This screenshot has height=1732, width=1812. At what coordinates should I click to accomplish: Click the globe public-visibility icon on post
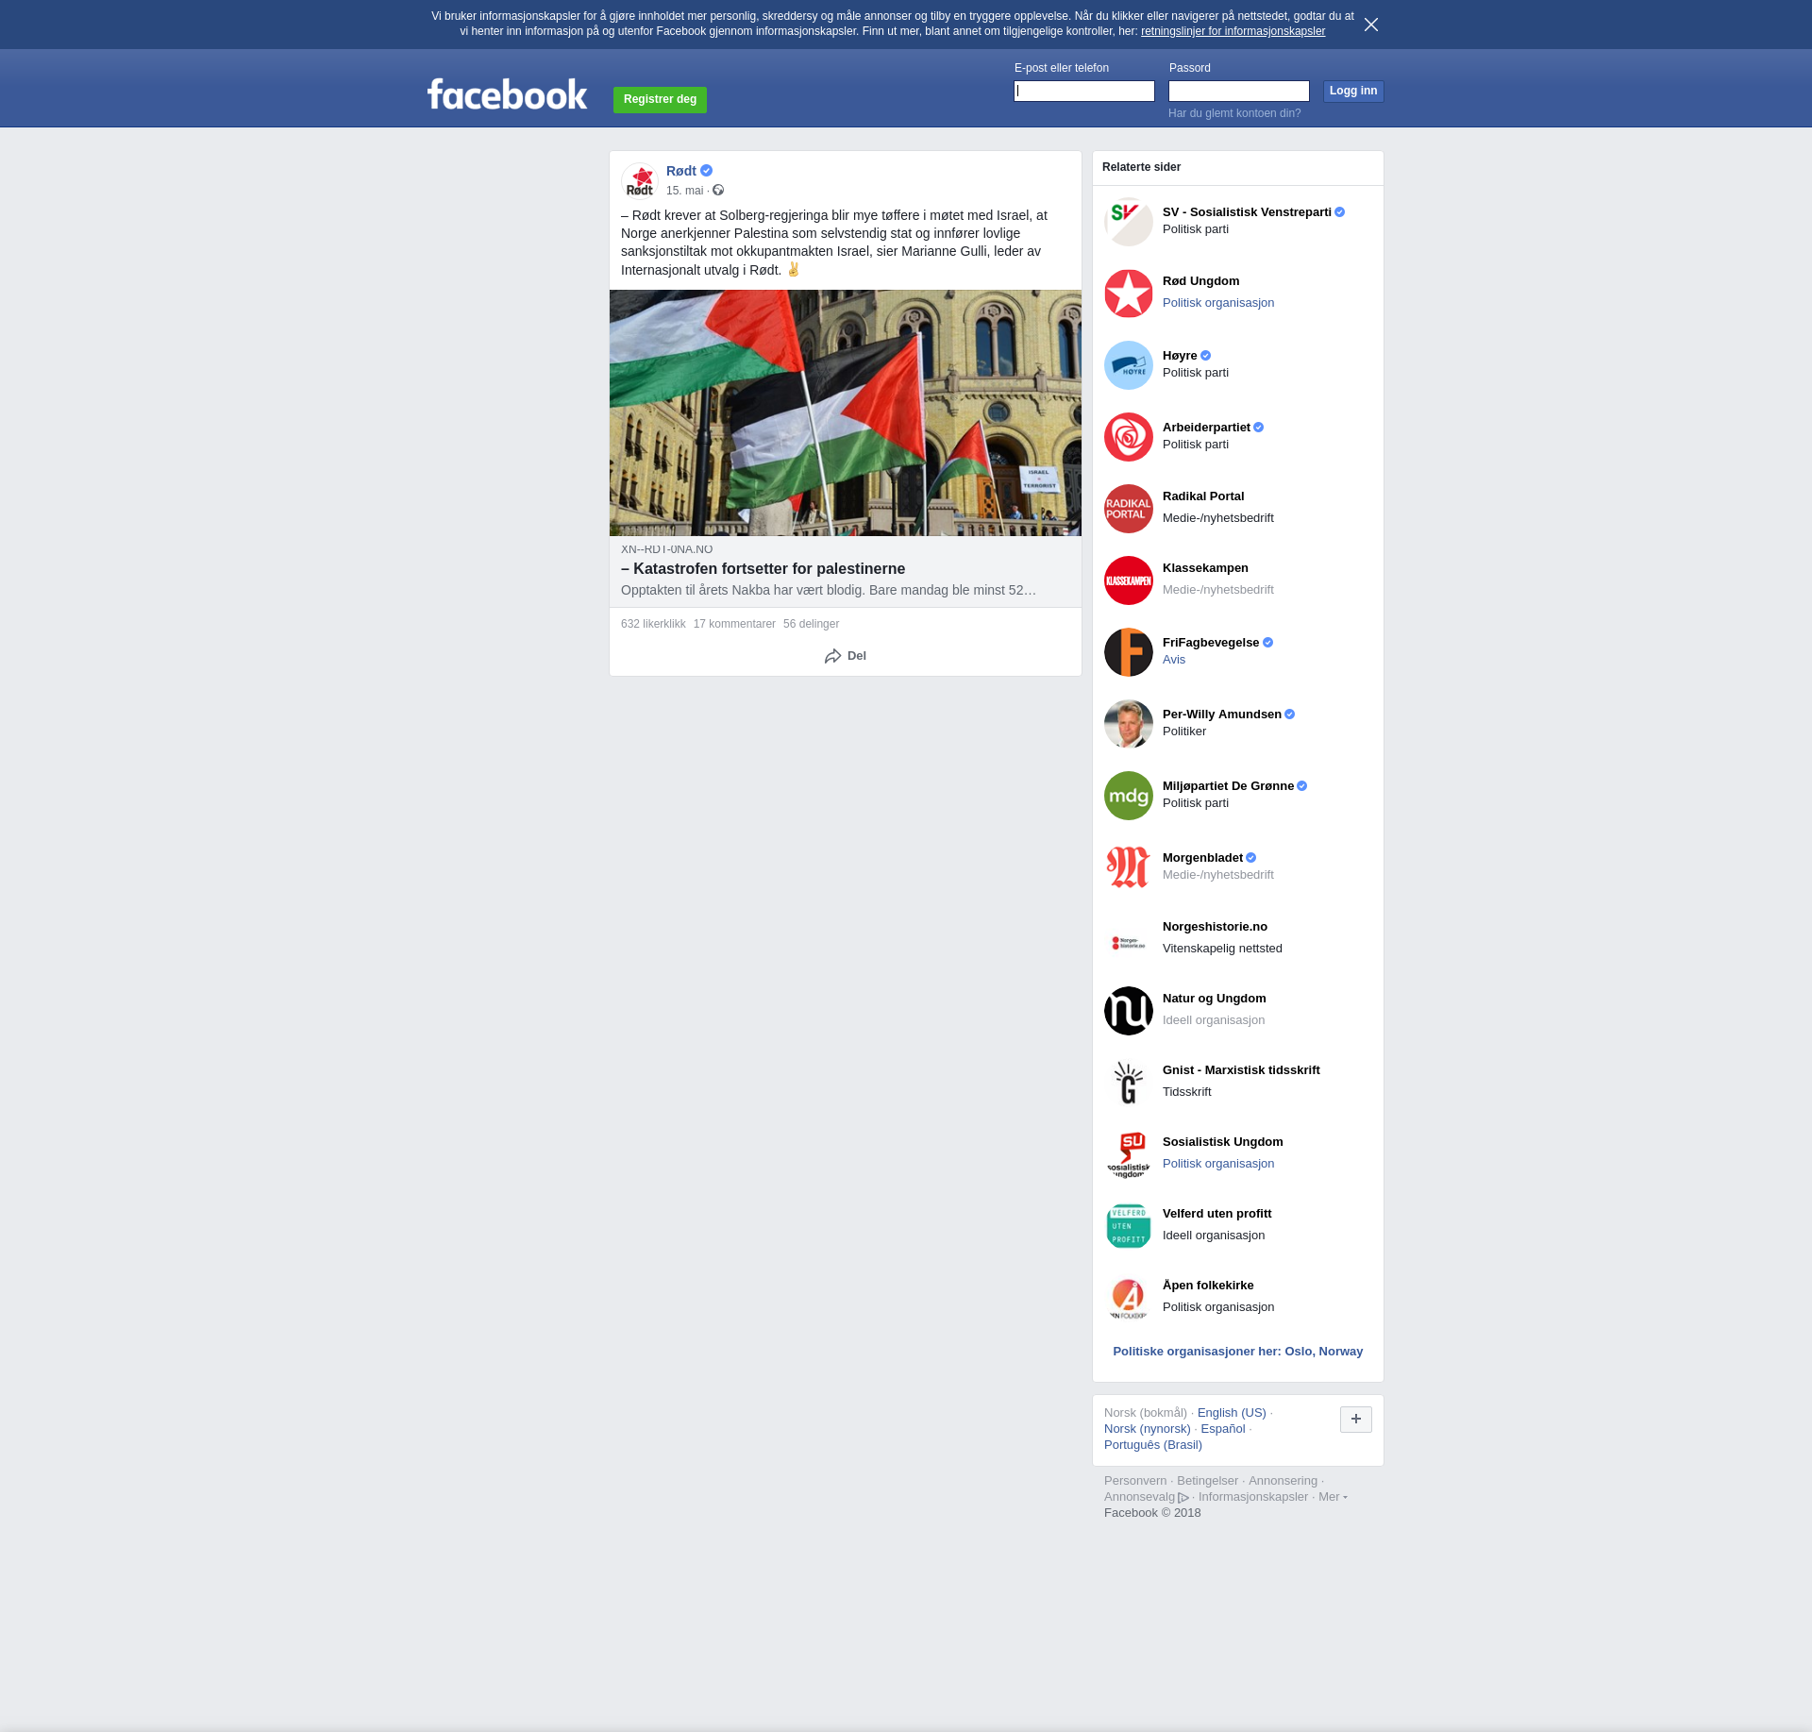[x=718, y=191]
